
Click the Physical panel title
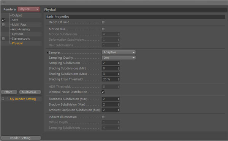(x=50, y=10)
